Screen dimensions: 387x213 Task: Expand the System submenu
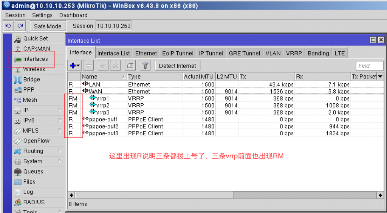60,161
